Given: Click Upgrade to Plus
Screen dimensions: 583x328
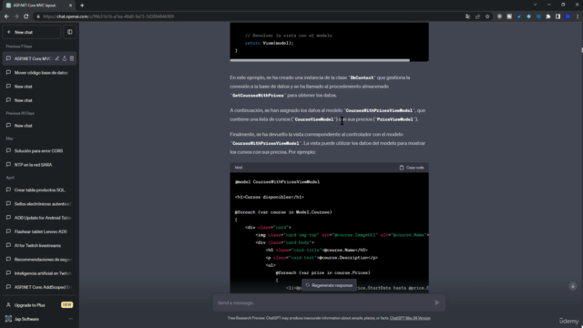Looking at the screenshot, I should [x=39, y=305].
